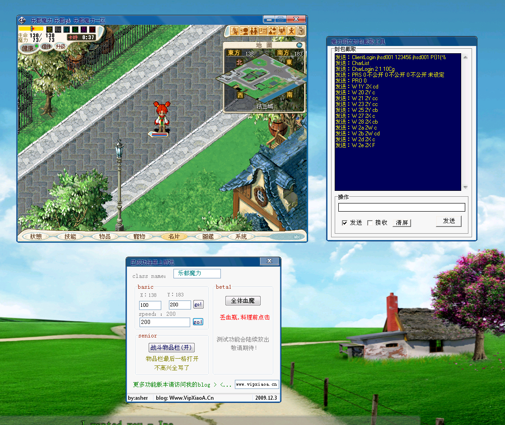Click the 战斗物品栏(开) button
Viewport: 505px width, 425px height.
(172, 348)
